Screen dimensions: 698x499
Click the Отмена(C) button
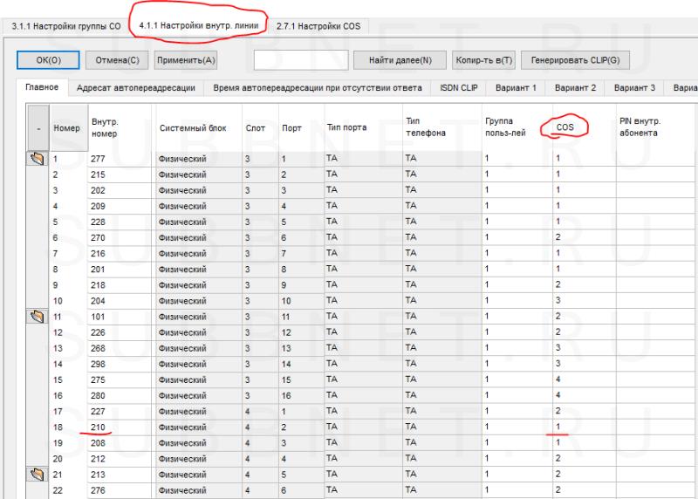coord(116,60)
